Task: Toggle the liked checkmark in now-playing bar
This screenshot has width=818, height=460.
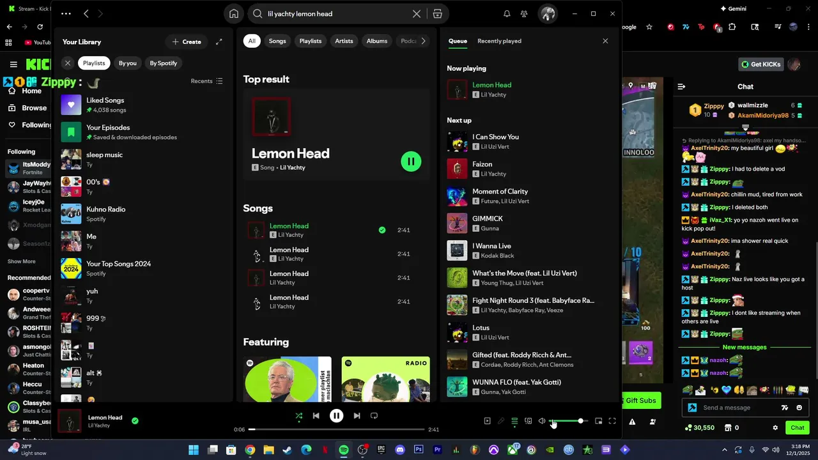Action: tap(135, 421)
